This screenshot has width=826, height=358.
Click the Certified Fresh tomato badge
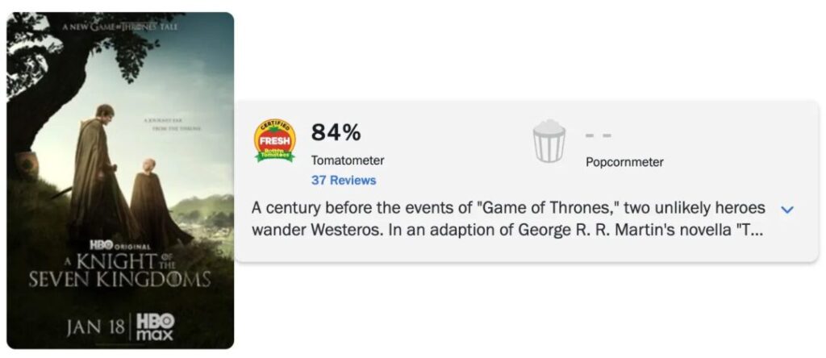274,139
